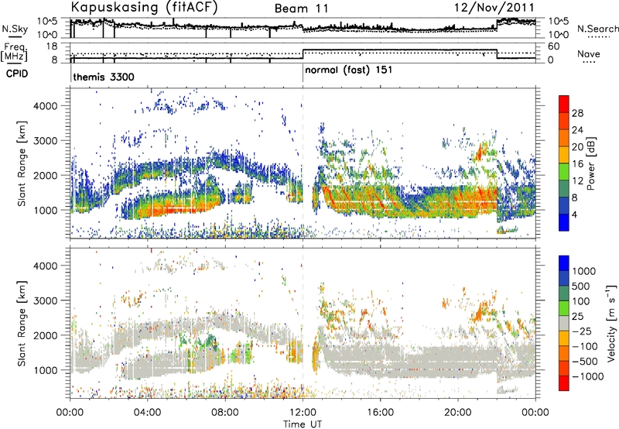The height and width of the screenshot is (429, 619).
Task: Click the velocity colorbar '1000' tick label
Action: 583,271
